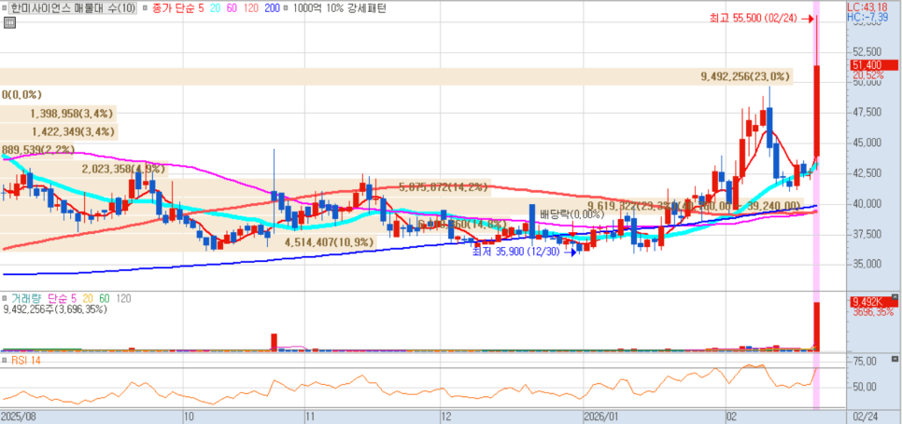Click the LC:43.18 value
Viewport: 902px width, 424px height.
pyautogui.click(x=868, y=7)
